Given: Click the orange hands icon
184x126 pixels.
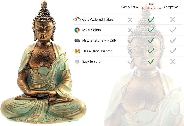Looking at the screenshot, I should [x=77, y=51].
